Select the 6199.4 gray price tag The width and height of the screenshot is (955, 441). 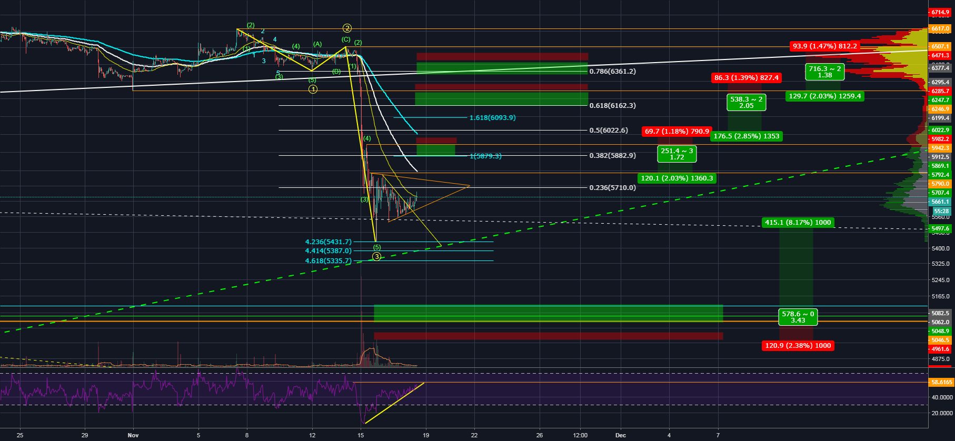[940, 118]
